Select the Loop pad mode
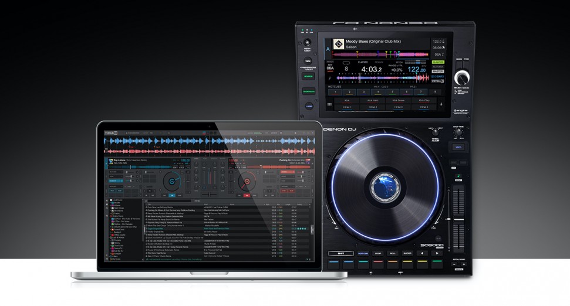The height and width of the screenshot is (306, 570). point(377,253)
